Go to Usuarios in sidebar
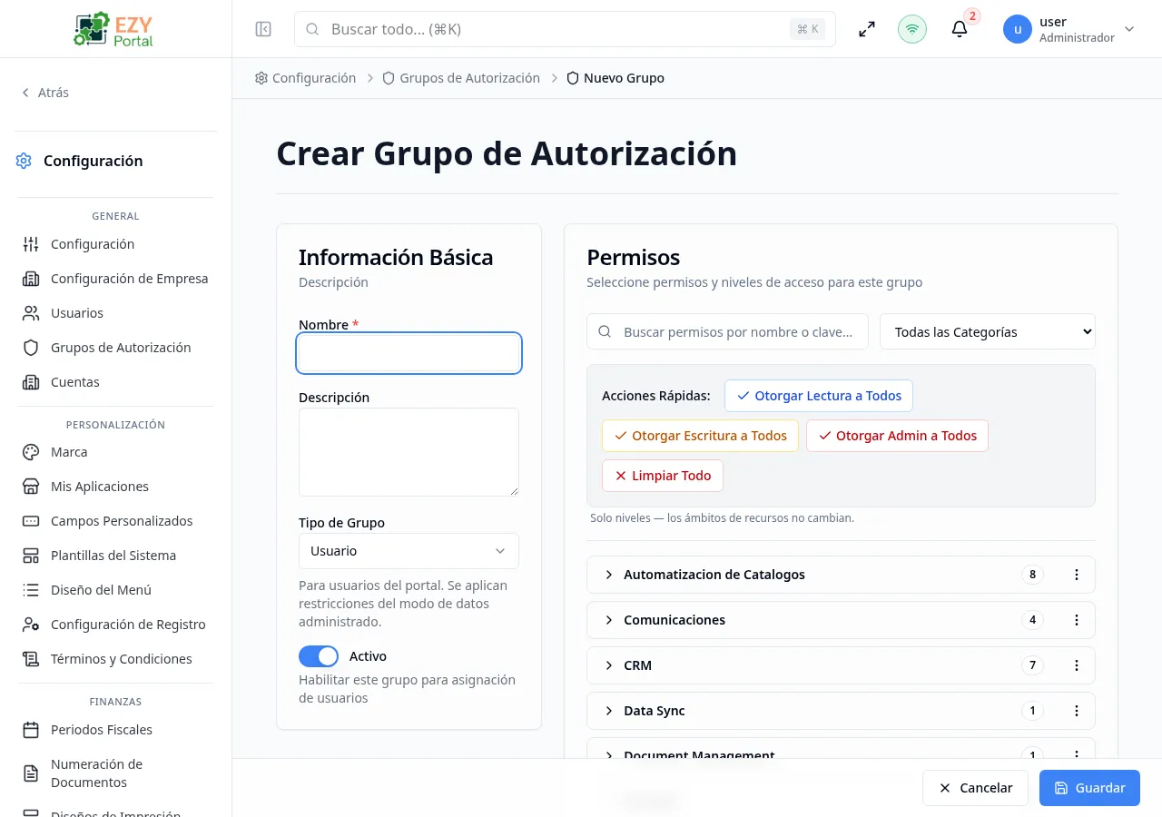Screen dimensions: 1162x817 point(116,313)
